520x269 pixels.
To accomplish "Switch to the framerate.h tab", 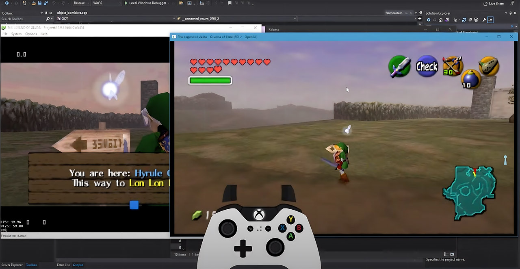I will tap(394, 13).
